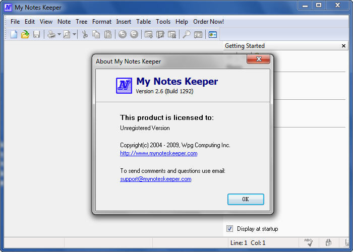353x252 pixels.
Task: Click the Undo icon
Action: [123, 34]
